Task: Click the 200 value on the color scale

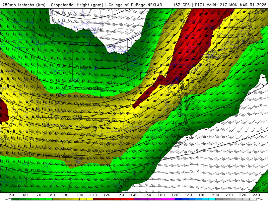Action: [x=215, y=195]
